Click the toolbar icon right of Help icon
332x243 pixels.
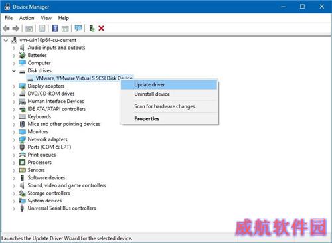[x=65, y=29]
